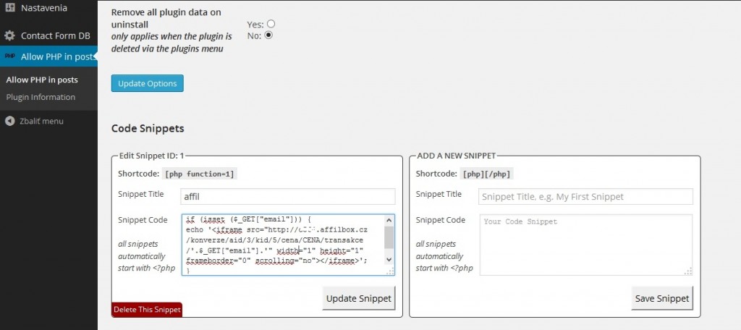741x330 pixels.
Task: Open Contact Form DB menu
Action: [55, 35]
